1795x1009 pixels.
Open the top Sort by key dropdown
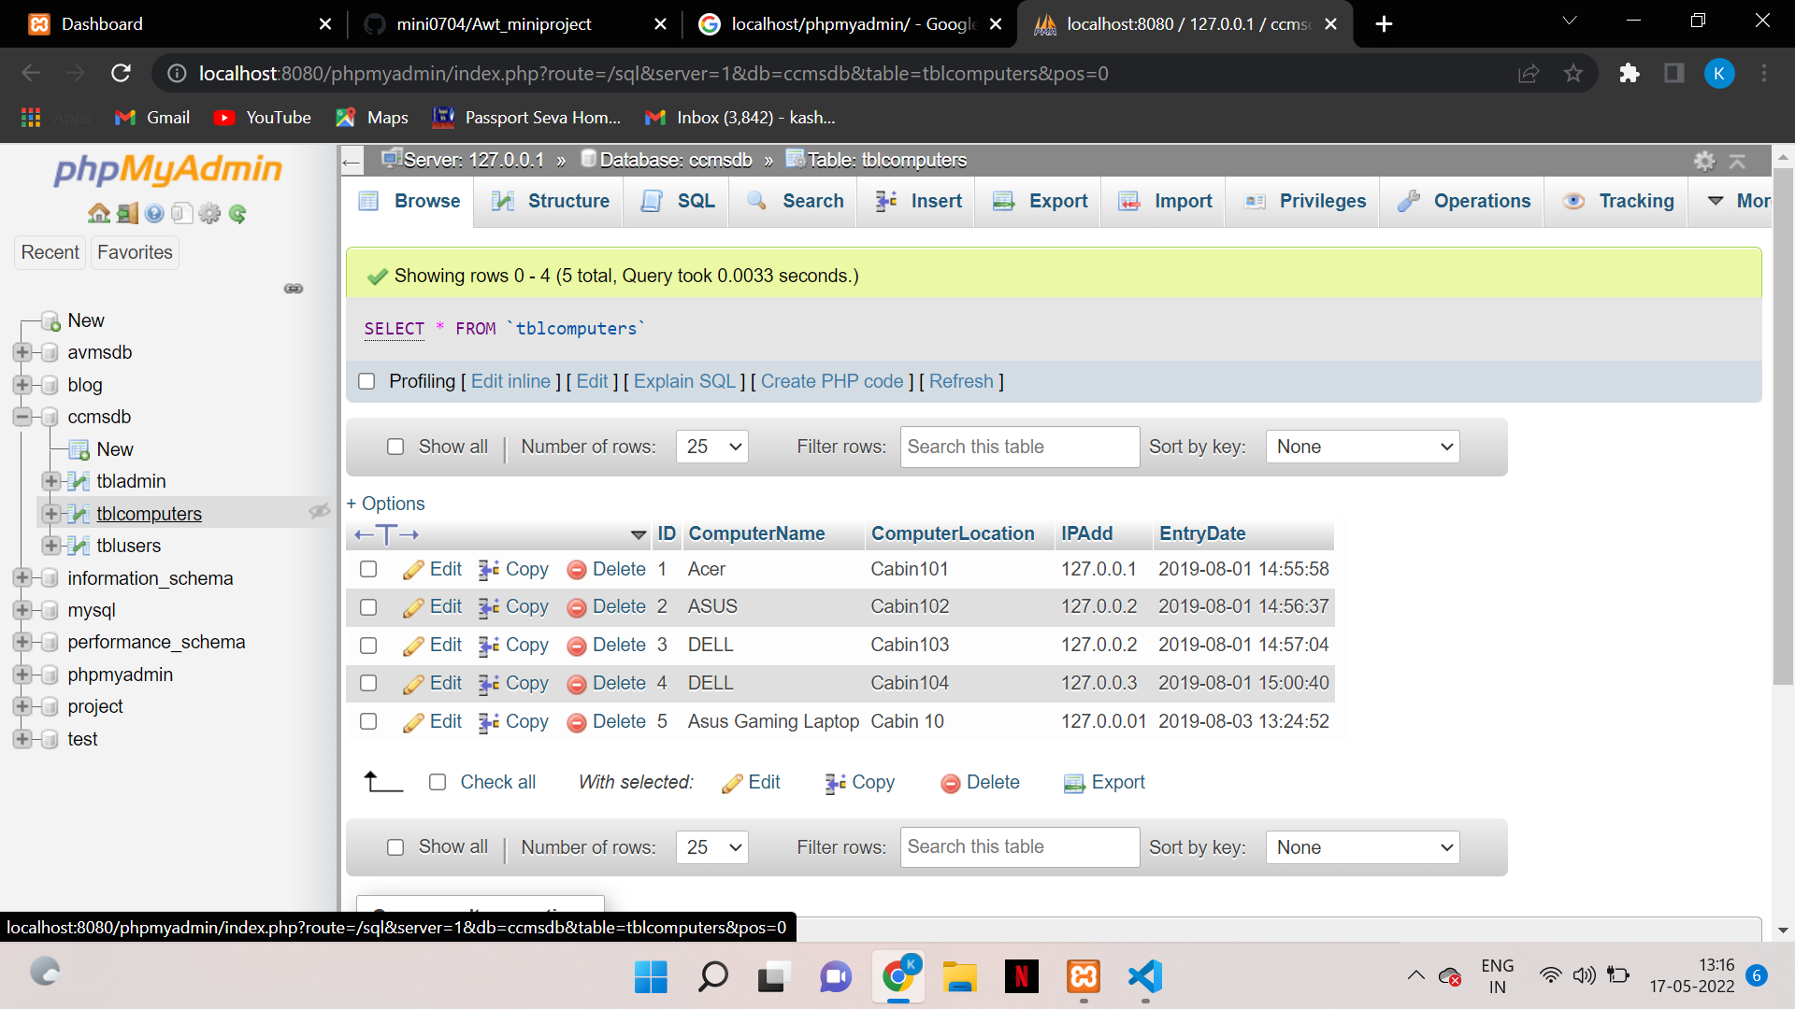pos(1362,447)
